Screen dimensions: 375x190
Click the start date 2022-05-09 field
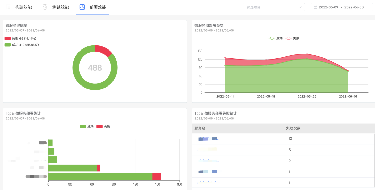328,7
